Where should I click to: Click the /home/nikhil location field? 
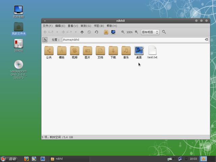click(x=132, y=40)
